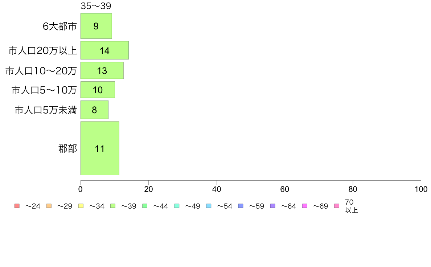The image size is (431, 267).
Task: Click the red ~24 legend swatch
Action: point(17,206)
